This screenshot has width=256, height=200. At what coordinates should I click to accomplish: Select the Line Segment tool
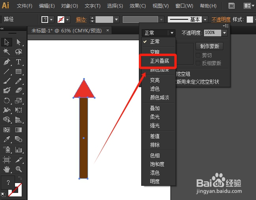[x=7, y=71]
